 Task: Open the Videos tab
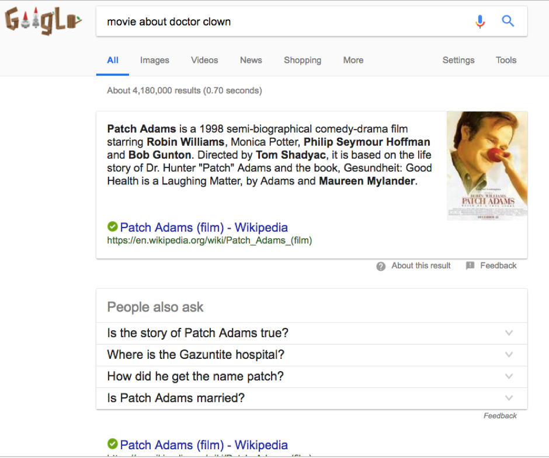point(204,60)
